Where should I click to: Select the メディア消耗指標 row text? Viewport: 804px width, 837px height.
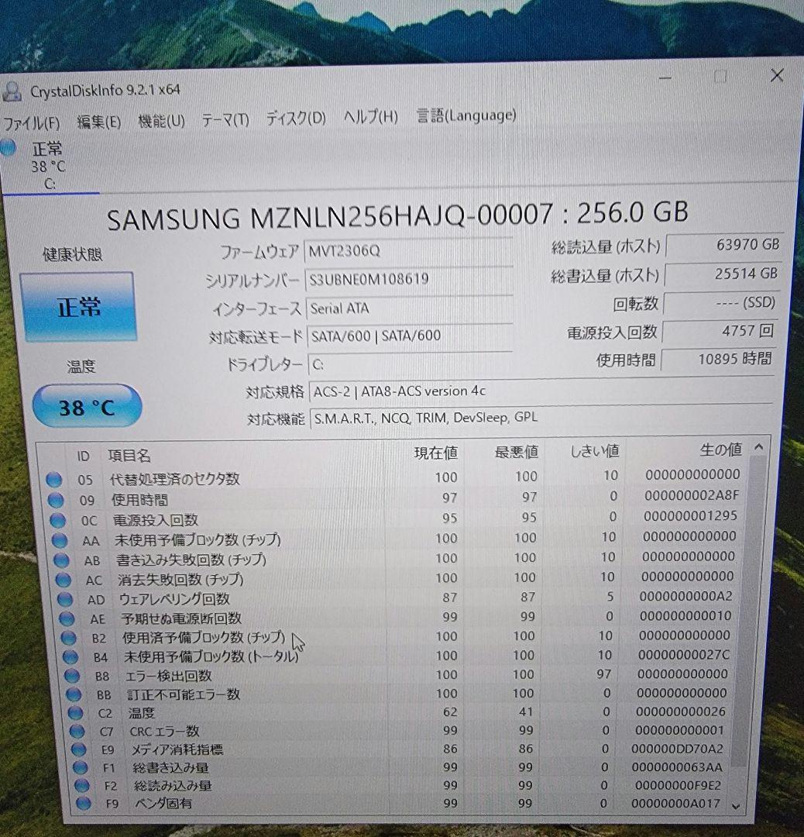pos(177,749)
